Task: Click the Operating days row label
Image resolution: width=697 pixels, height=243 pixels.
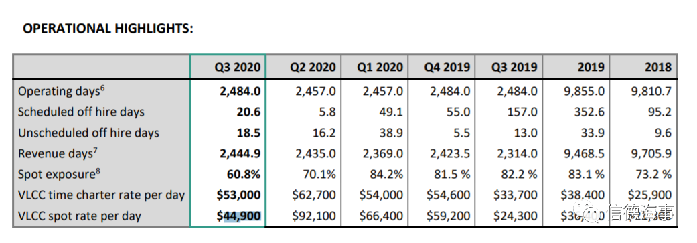Action: click(62, 91)
